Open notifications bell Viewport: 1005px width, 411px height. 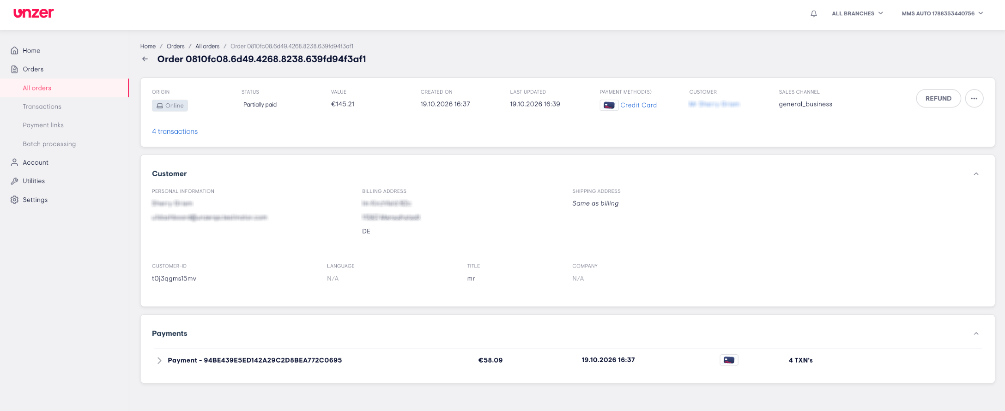click(x=814, y=13)
